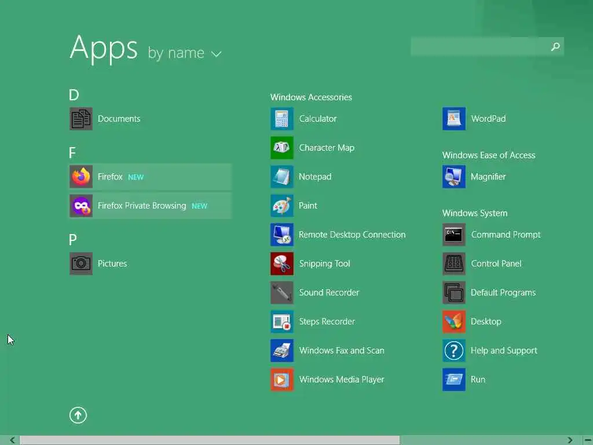Click the Windows System group header

click(x=475, y=213)
